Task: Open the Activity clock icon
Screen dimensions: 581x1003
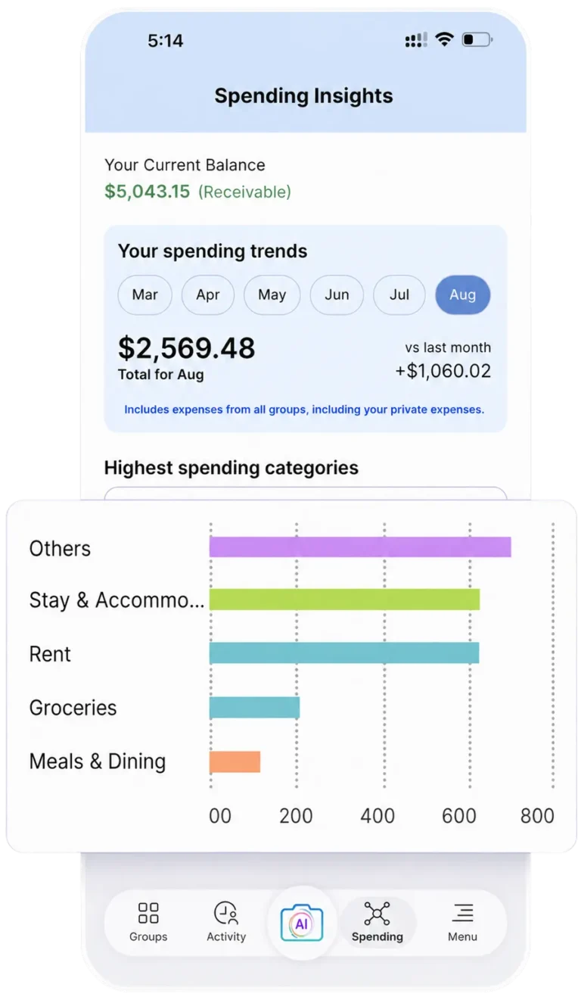Action: click(226, 913)
